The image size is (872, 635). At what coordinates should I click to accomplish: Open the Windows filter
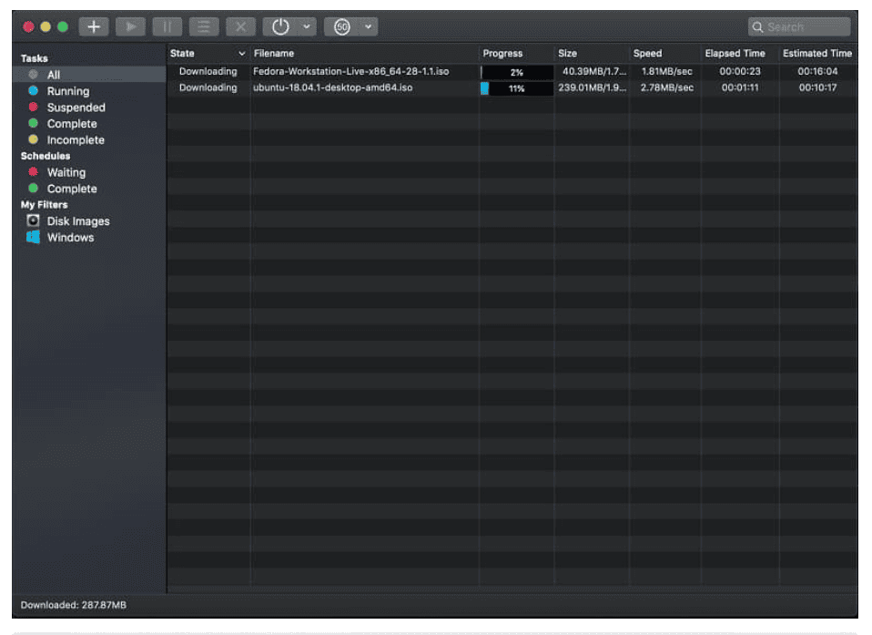70,237
